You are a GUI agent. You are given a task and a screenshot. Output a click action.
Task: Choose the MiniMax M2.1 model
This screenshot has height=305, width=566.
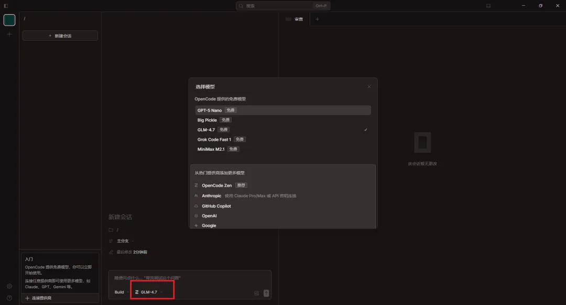(x=283, y=149)
